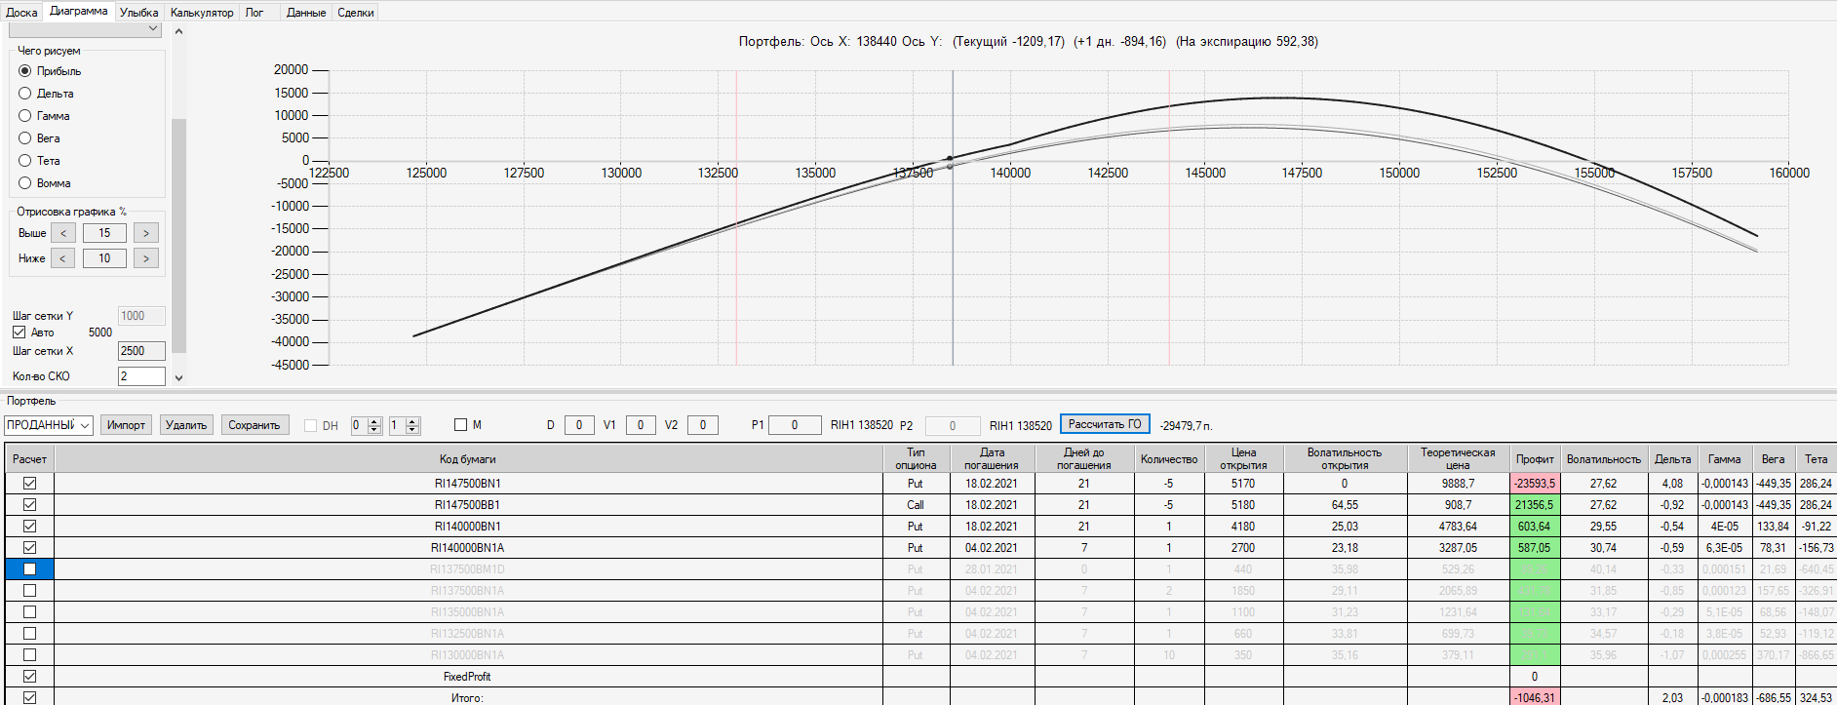
Task: Focus the Кол-во СКО field
Action: (x=141, y=376)
